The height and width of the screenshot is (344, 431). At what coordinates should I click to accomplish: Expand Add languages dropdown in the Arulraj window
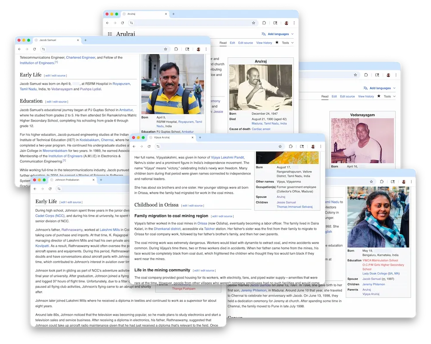278,34
